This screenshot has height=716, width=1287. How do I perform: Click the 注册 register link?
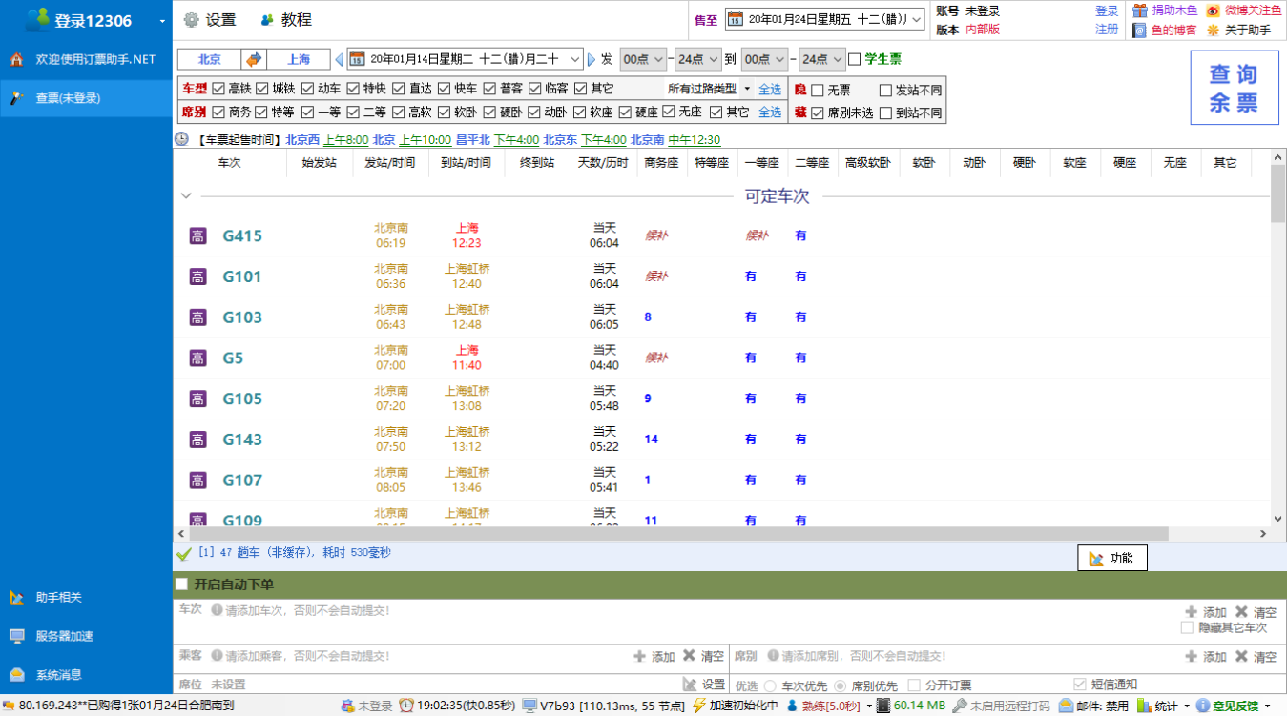[x=1107, y=30]
